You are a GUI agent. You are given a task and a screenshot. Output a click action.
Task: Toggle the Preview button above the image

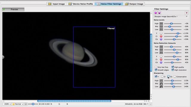13,9
